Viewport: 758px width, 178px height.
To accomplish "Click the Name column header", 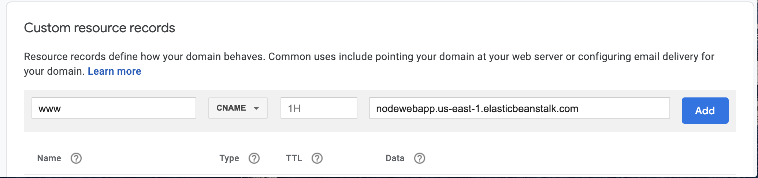I will coord(49,158).
